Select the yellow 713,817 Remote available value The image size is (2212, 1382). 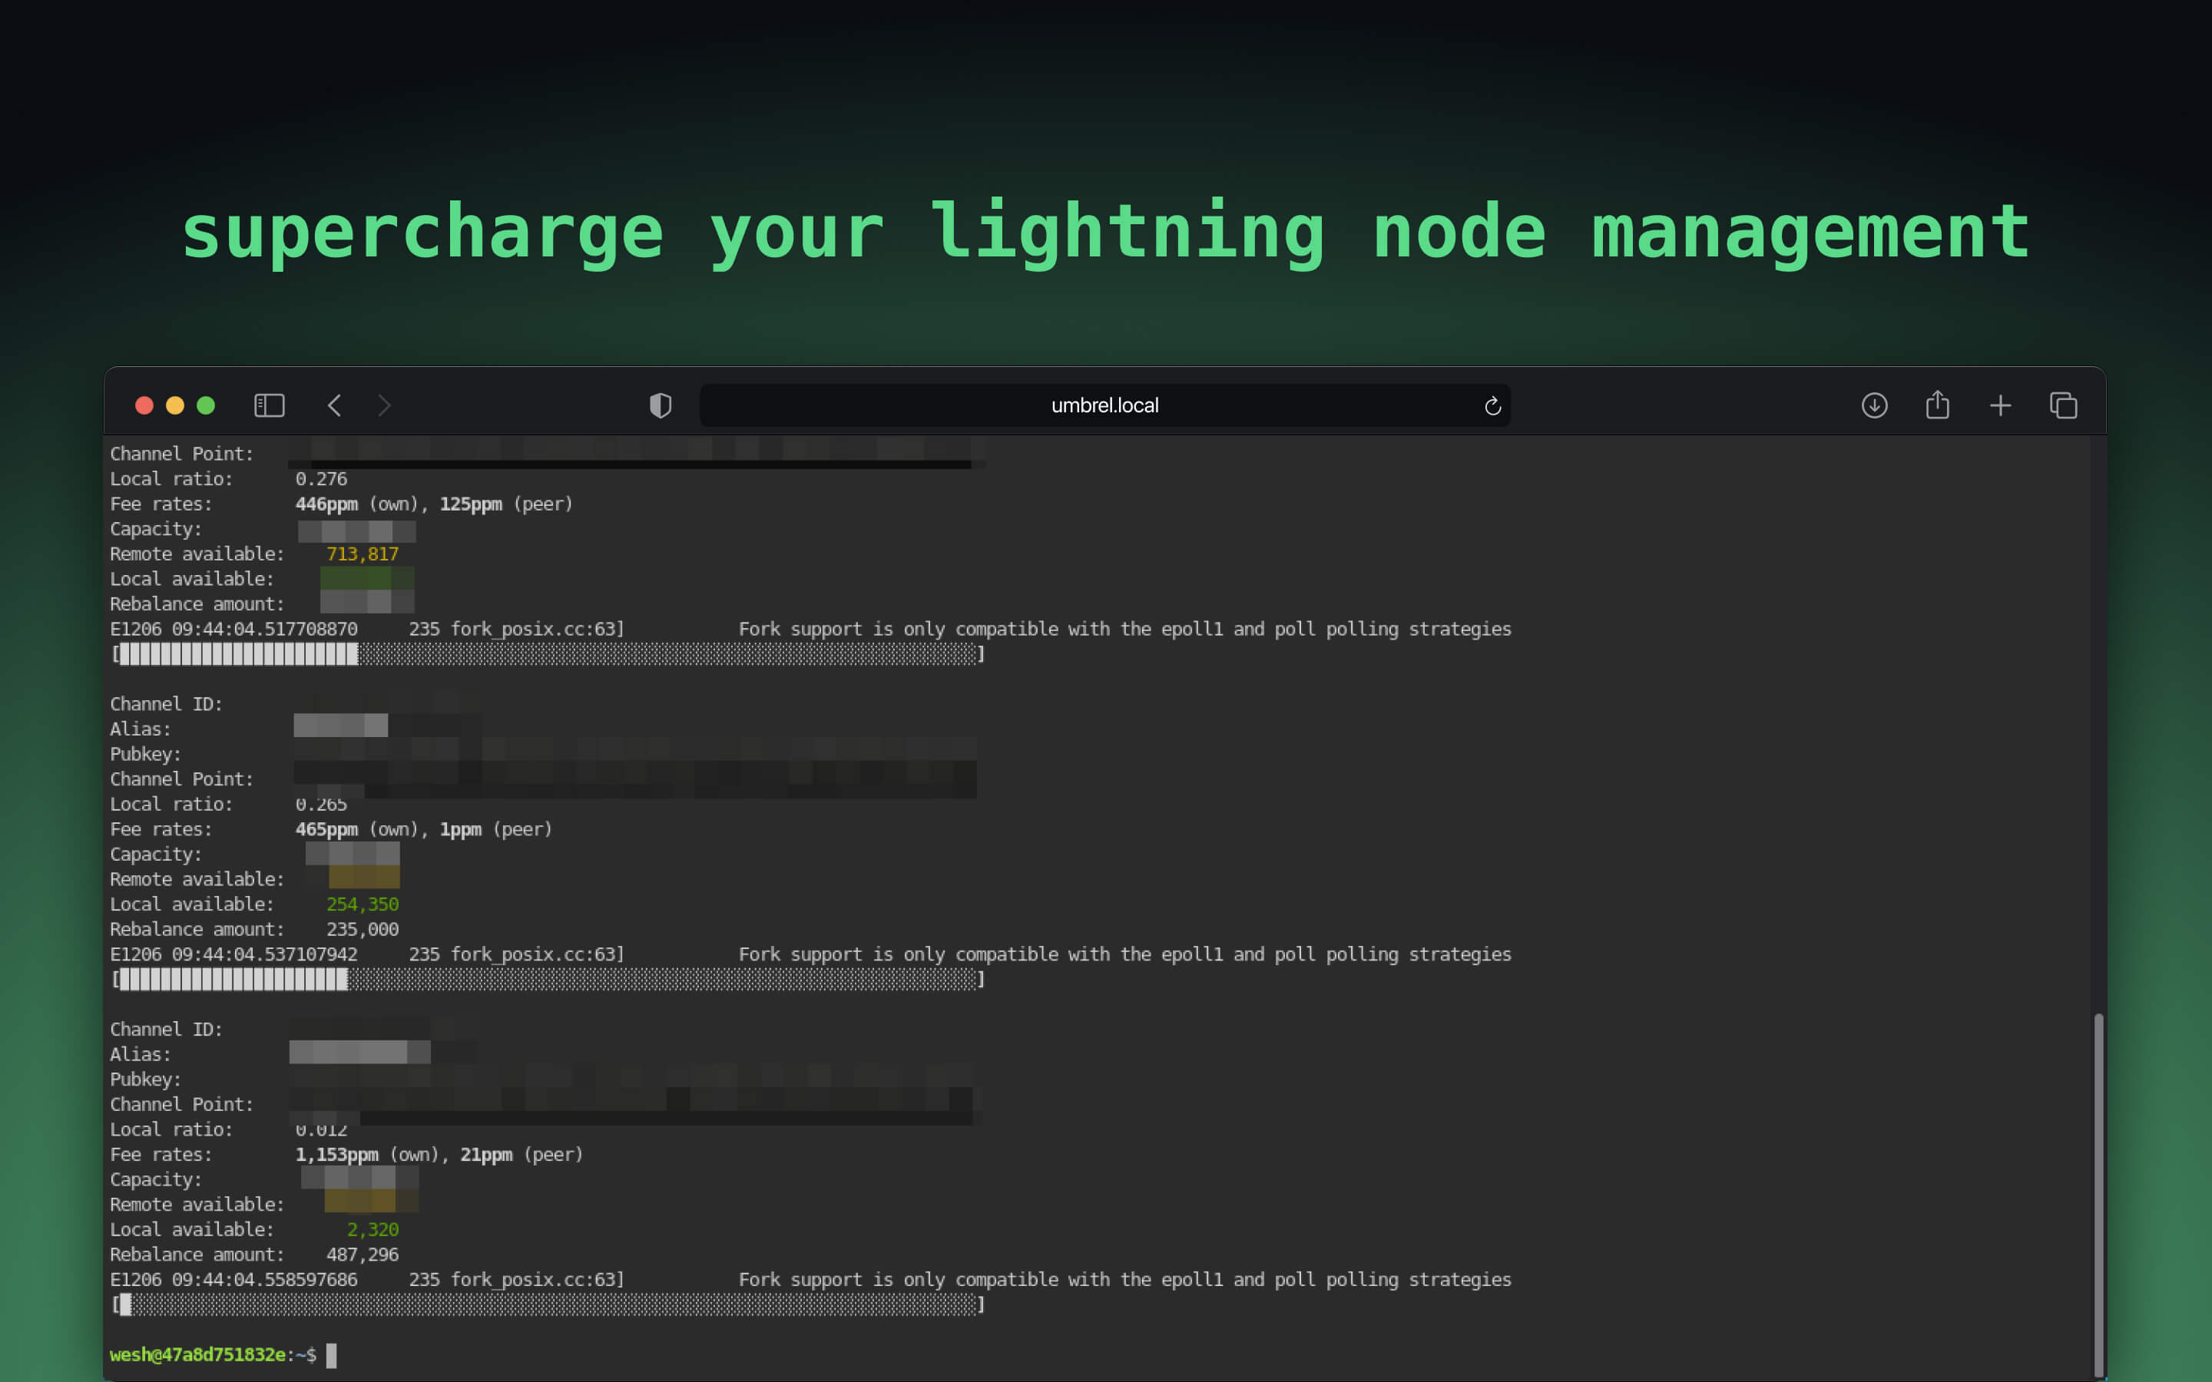tap(363, 553)
